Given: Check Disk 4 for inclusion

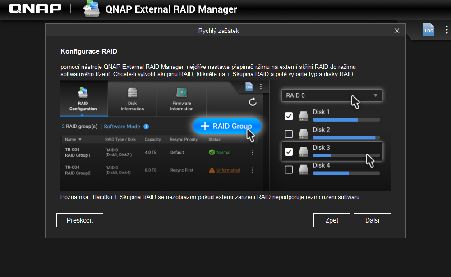Looking at the screenshot, I should point(289,170).
